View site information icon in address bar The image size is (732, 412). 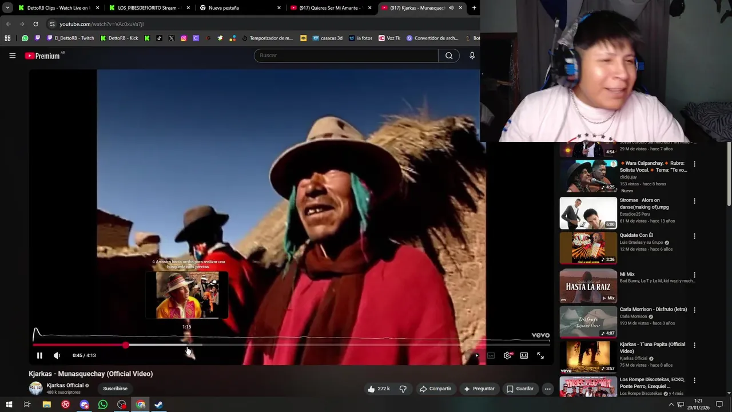[x=52, y=24]
